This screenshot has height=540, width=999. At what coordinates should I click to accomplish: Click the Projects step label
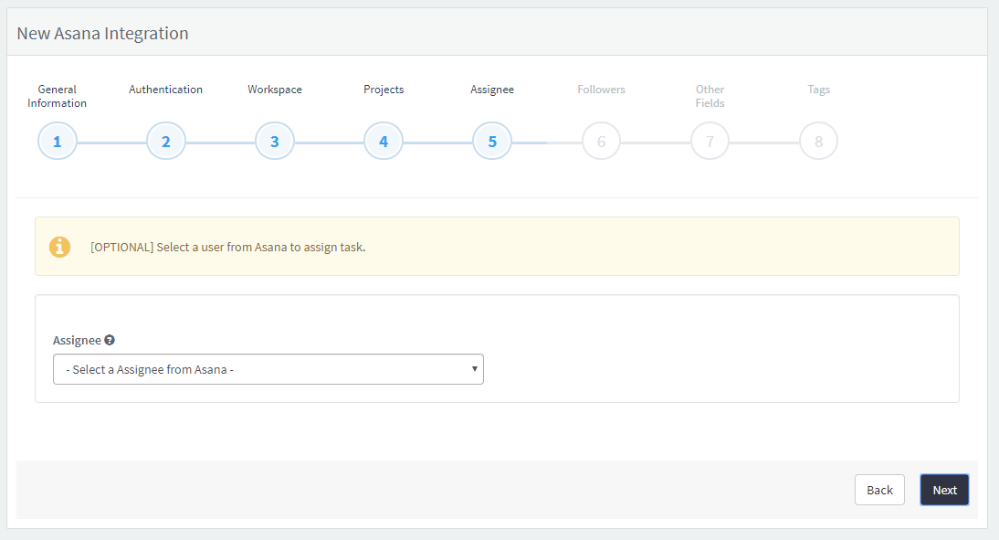384,90
